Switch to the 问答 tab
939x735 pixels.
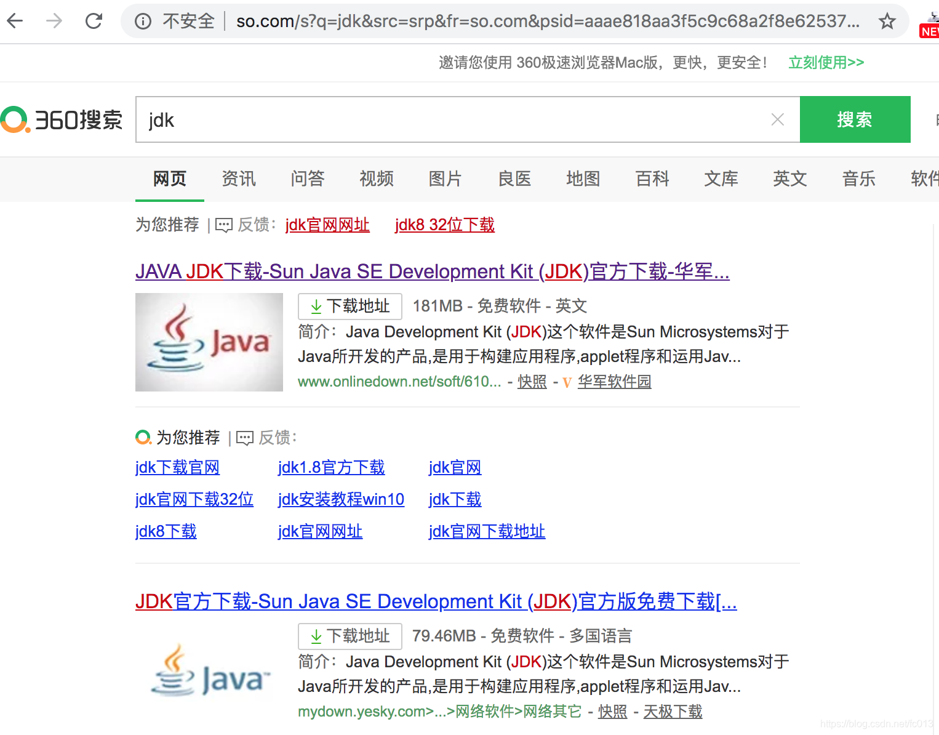tap(308, 179)
